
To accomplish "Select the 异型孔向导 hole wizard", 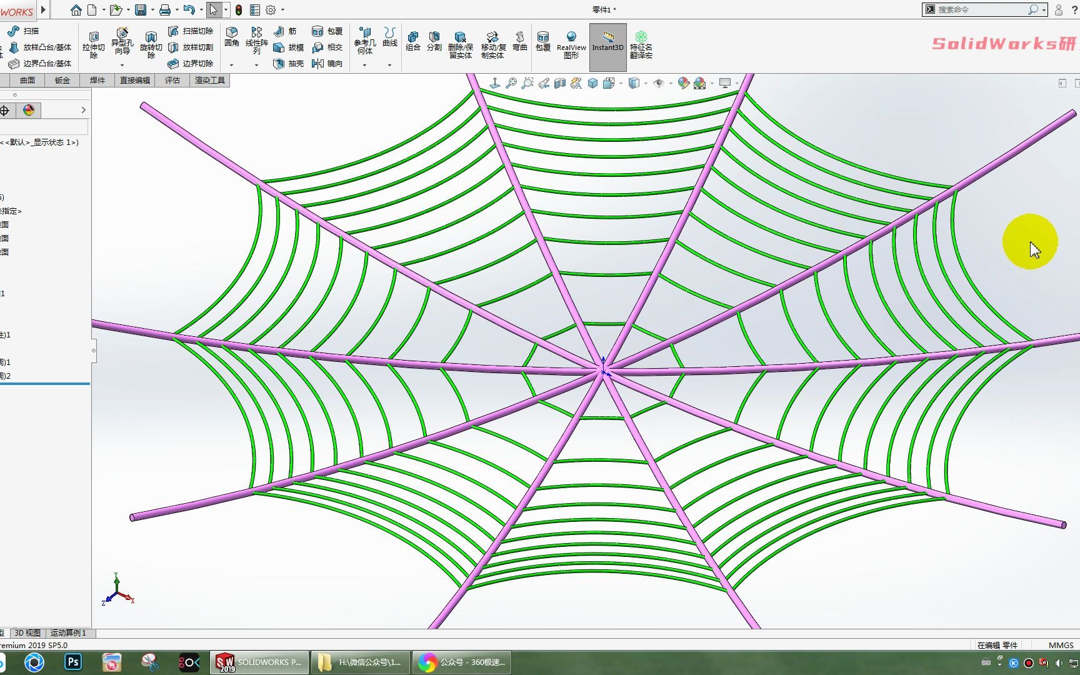I will (x=122, y=41).
